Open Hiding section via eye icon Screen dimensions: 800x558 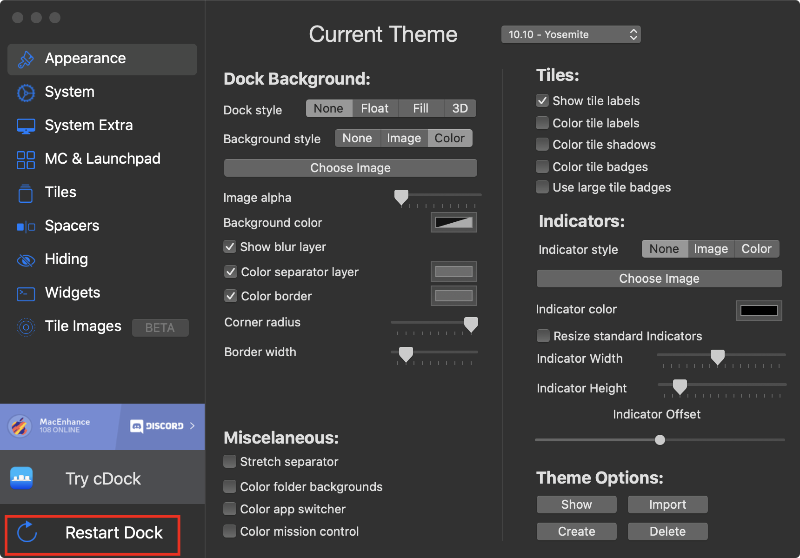26,260
